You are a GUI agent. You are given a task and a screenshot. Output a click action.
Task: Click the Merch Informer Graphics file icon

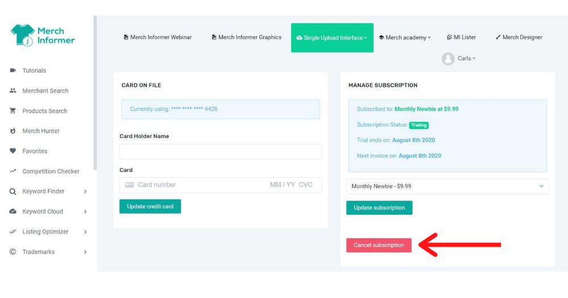click(214, 37)
